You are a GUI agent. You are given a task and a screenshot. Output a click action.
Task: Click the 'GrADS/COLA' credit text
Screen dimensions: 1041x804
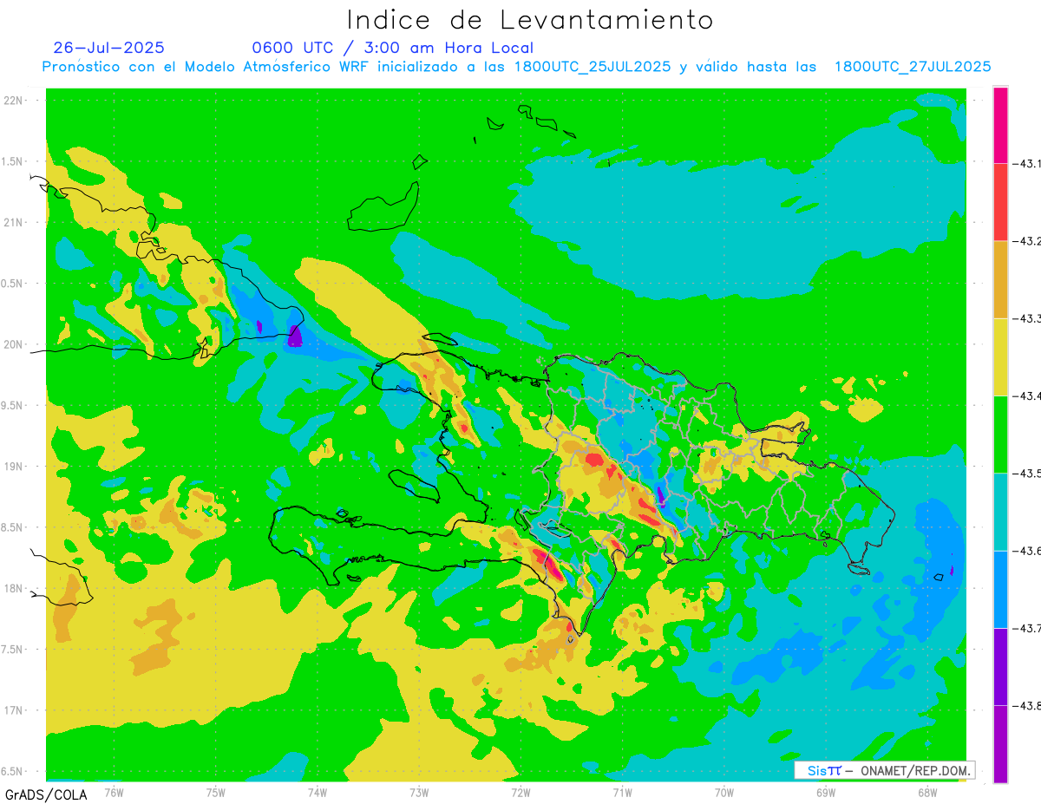pos(46,794)
